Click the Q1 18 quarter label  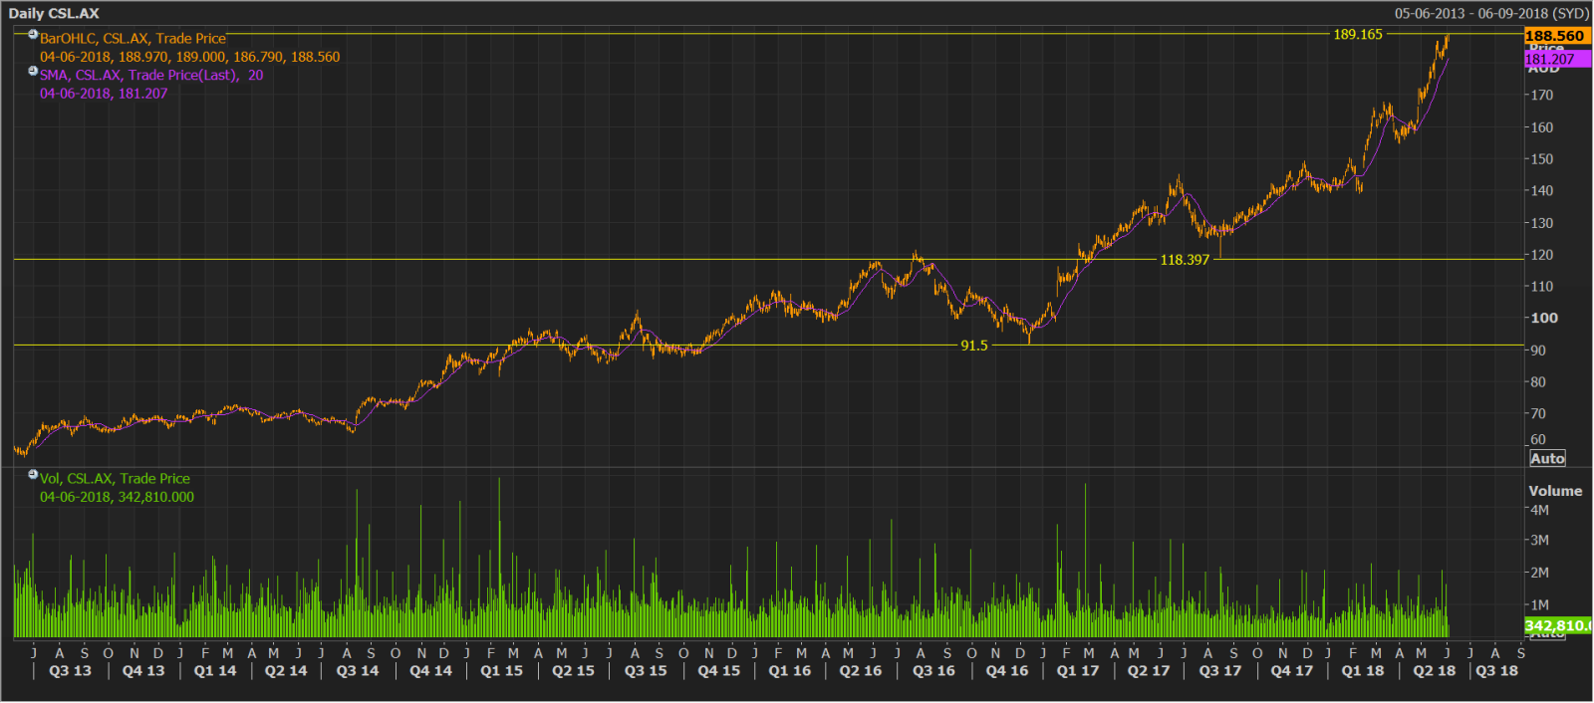click(1363, 671)
